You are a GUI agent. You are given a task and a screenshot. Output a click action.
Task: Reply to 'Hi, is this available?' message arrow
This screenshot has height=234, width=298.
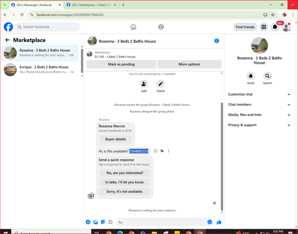[x=162, y=151]
